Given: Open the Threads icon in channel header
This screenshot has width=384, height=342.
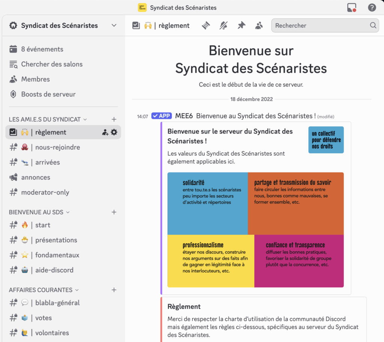Looking at the screenshot, I should (x=206, y=25).
